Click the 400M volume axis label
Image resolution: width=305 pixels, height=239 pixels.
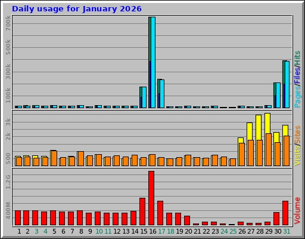(8, 210)
